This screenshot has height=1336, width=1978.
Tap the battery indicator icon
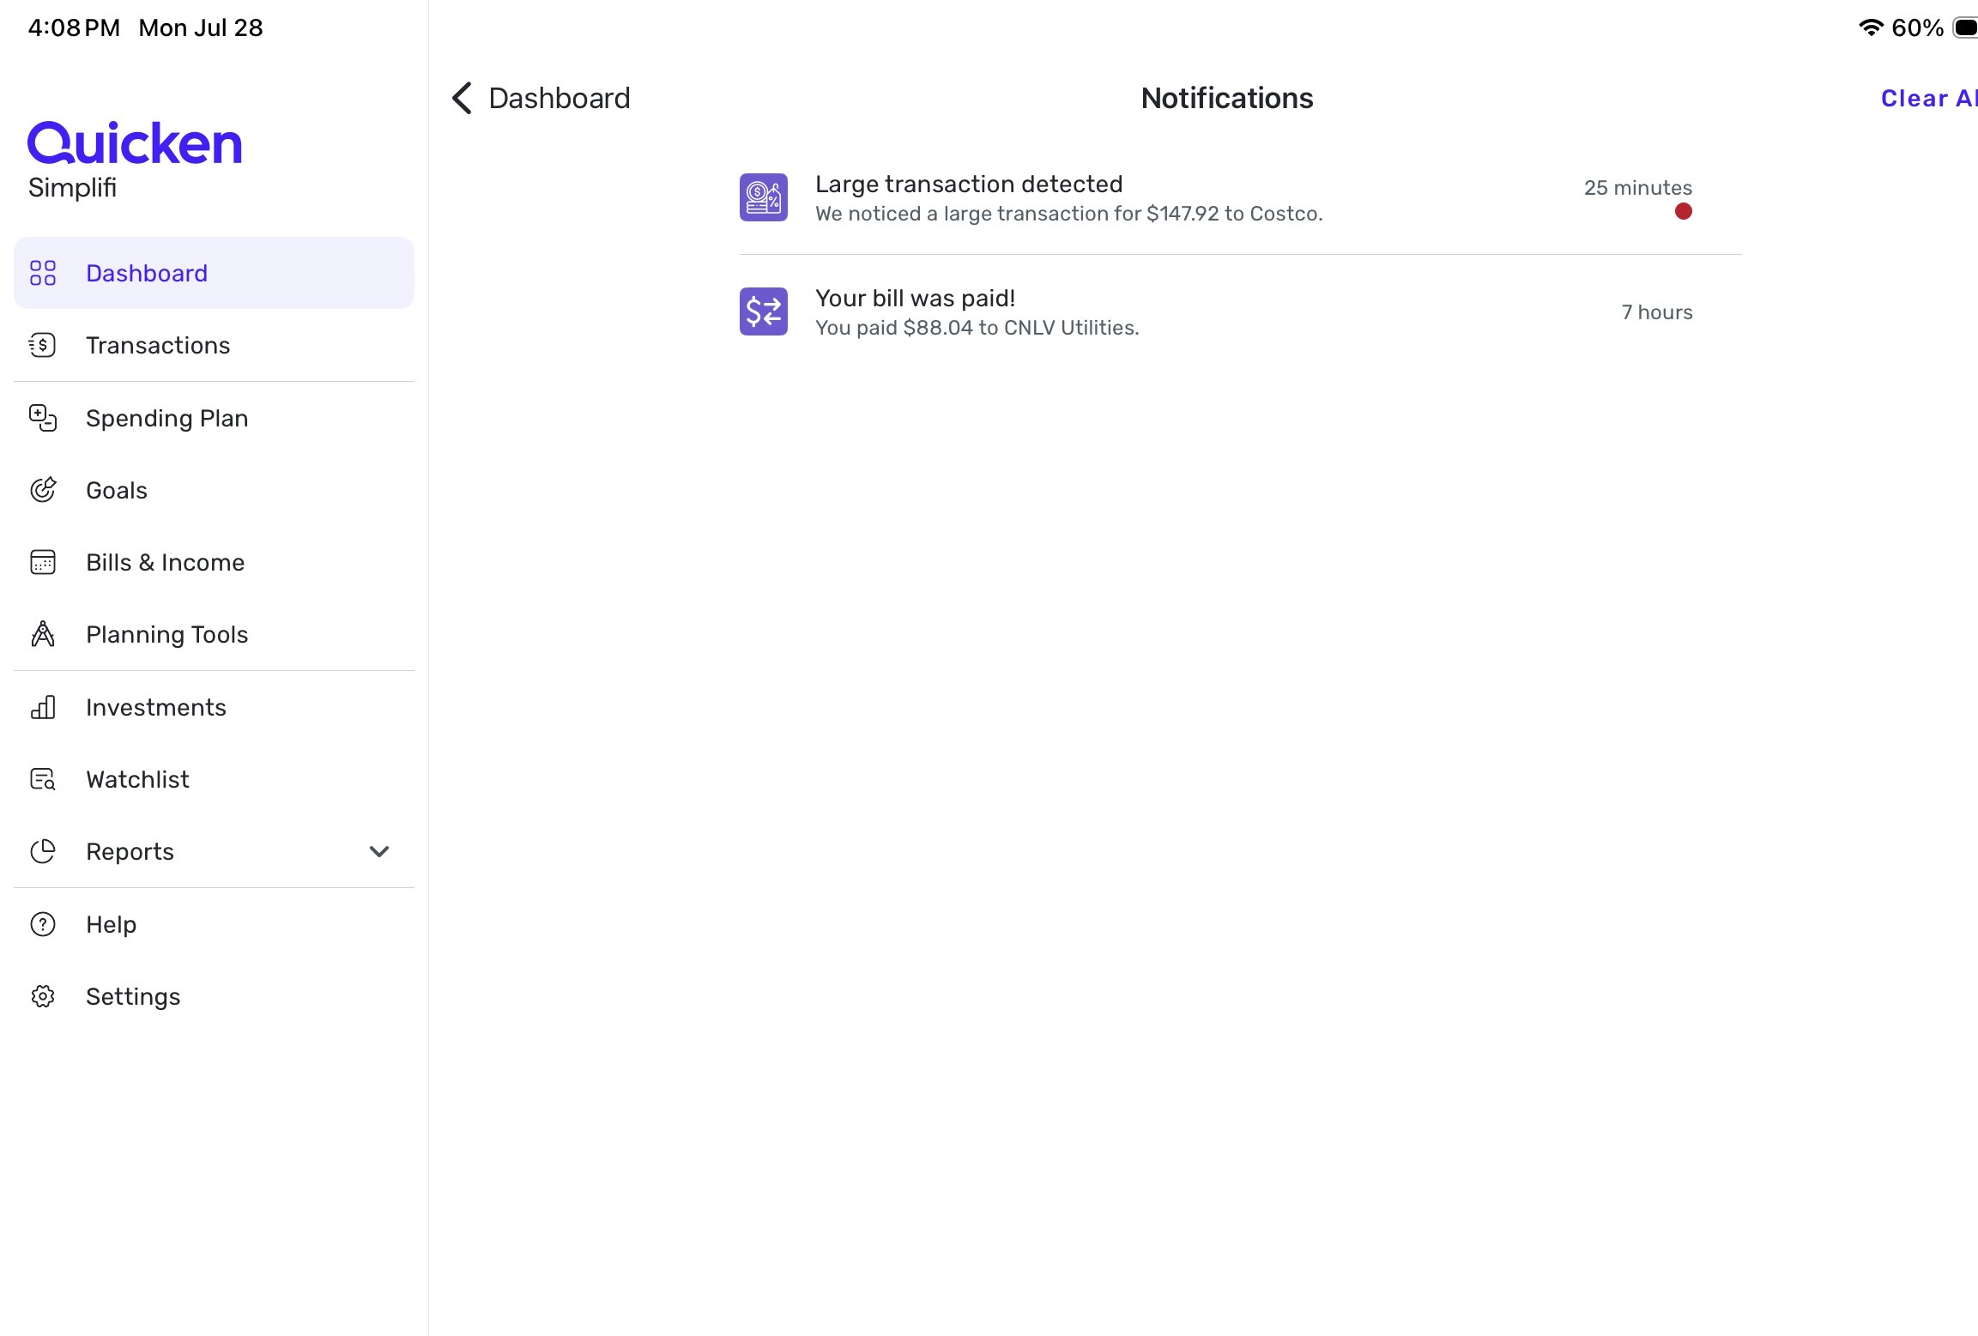tap(1965, 27)
